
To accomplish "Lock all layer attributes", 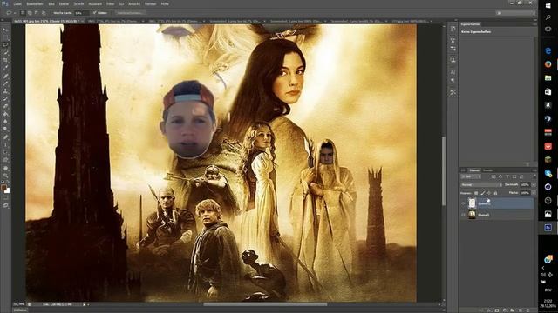I will (x=495, y=193).
